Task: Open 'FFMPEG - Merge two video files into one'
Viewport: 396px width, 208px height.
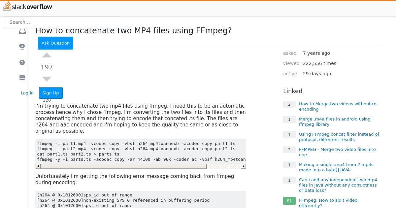Action: [337, 152]
